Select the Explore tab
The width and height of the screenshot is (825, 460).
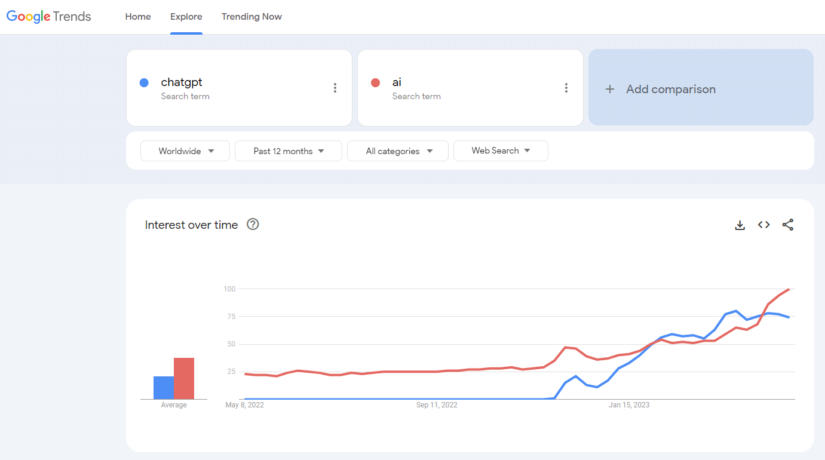click(186, 17)
